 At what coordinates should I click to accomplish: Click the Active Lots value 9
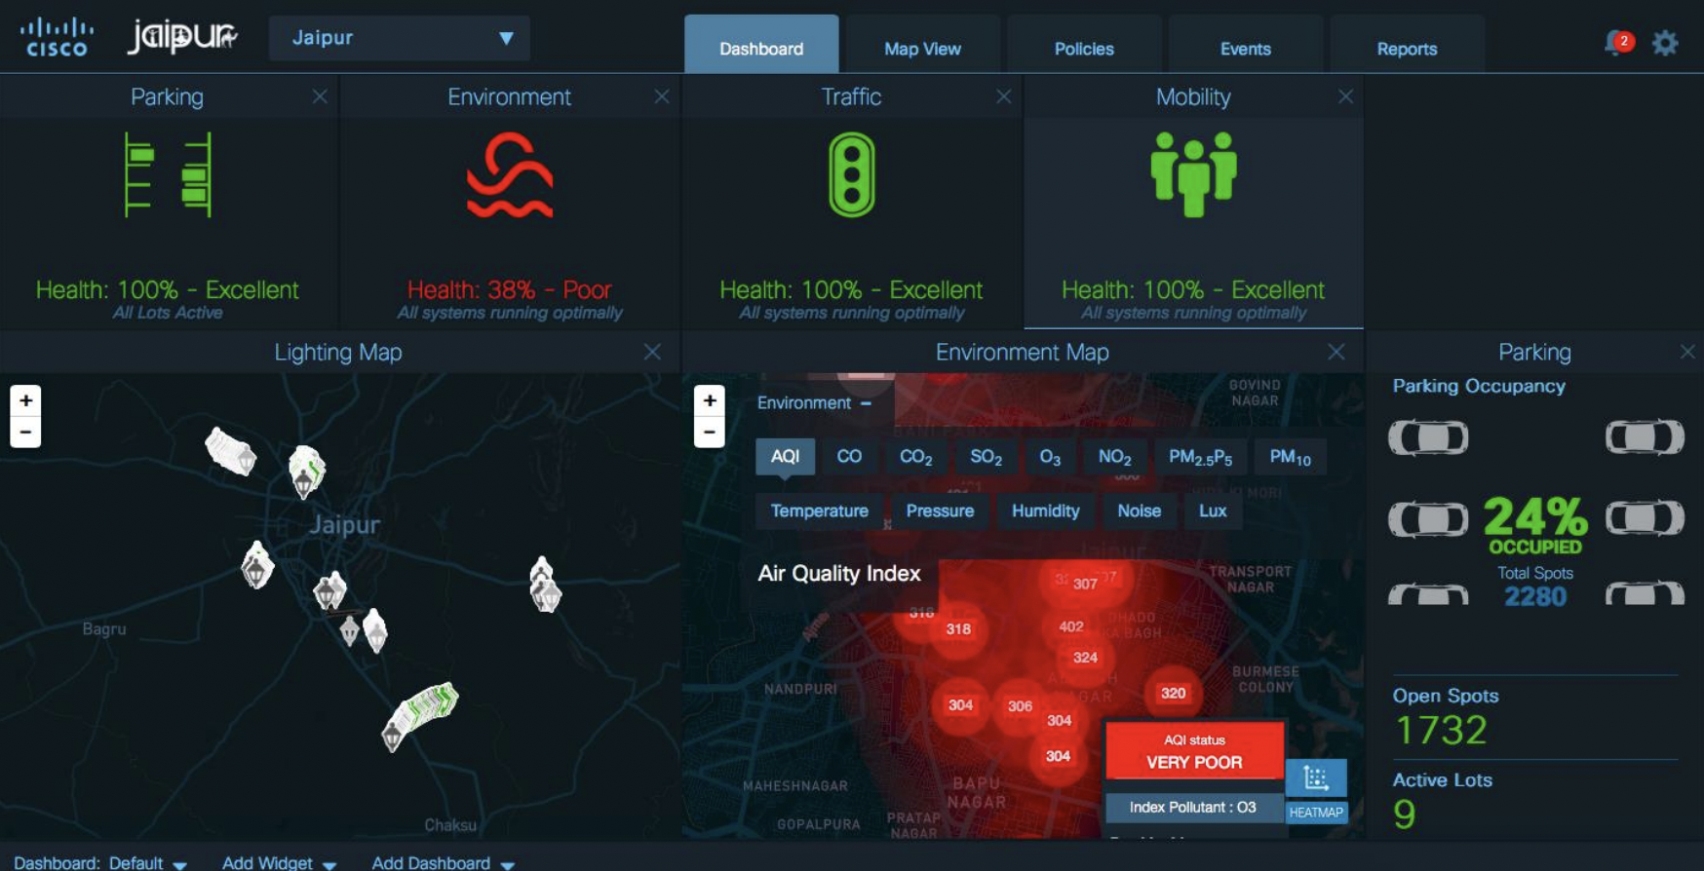1405,814
